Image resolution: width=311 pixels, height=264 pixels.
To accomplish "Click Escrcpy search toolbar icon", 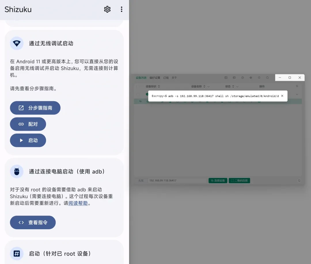I will pyautogui.click(x=267, y=78).
